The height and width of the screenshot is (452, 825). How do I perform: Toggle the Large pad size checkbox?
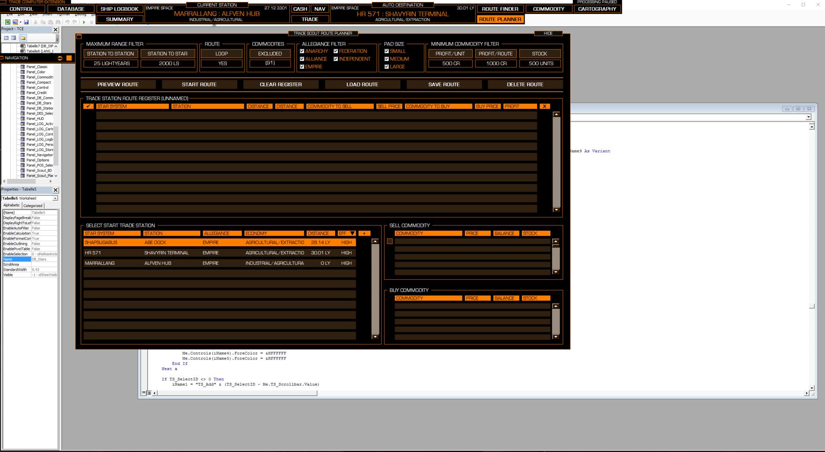(387, 67)
